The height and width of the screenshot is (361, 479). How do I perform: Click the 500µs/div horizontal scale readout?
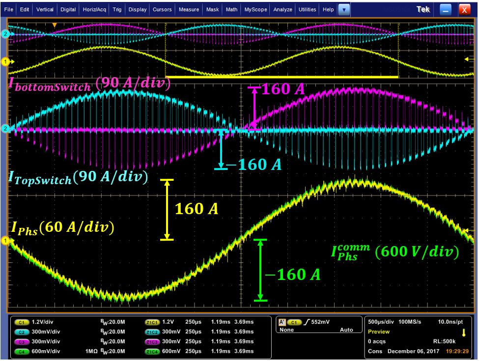coord(380,323)
